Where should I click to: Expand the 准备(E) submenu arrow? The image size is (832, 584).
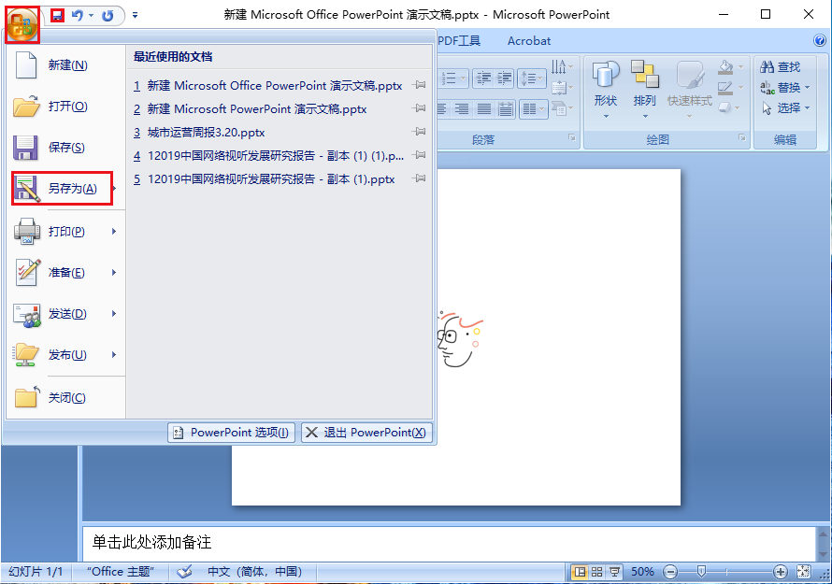pyautogui.click(x=114, y=273)
